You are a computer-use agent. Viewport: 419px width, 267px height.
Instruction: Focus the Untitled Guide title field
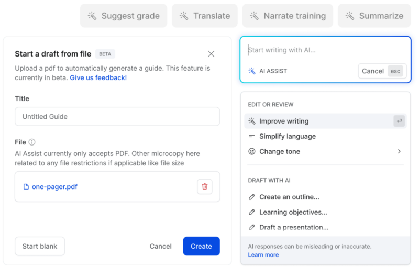(117, 116)
